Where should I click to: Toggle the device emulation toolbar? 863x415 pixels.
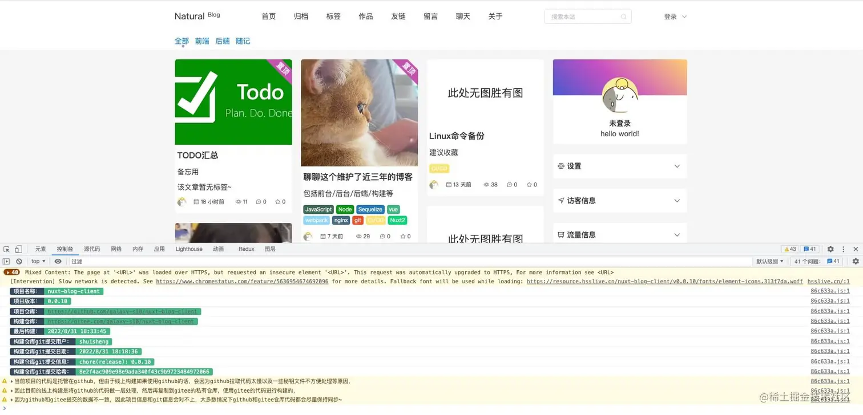tap(19, 249)
